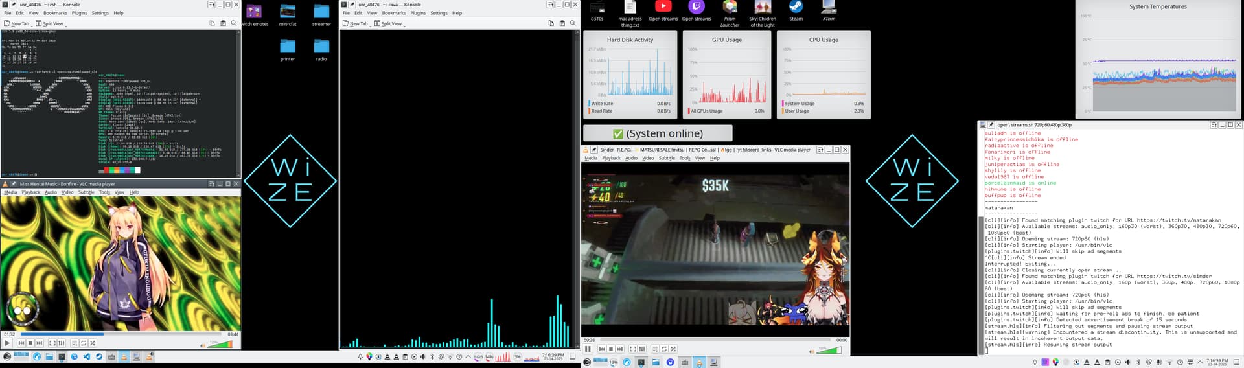Click the Bluetooth tray icon on the left taskbar
Screen dimensions: 1244x368
(x=432, y=356)
